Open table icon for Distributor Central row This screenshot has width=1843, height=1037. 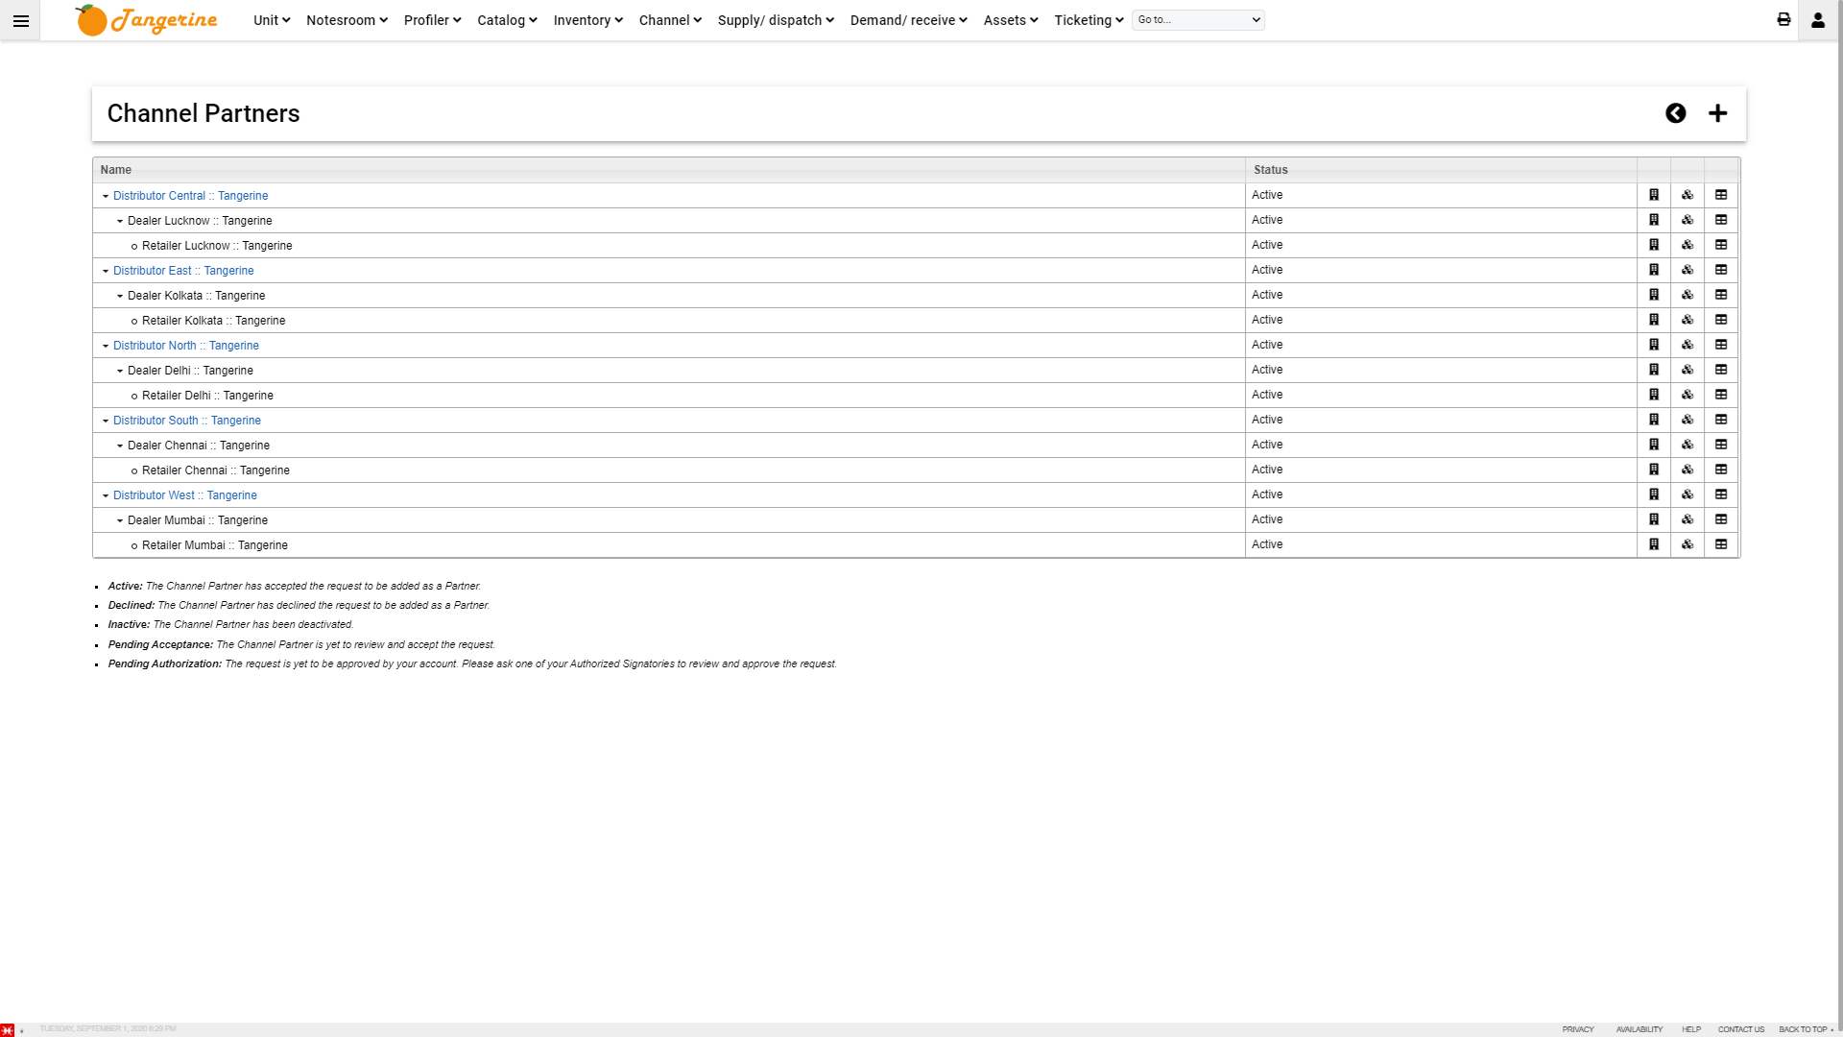1721,195
